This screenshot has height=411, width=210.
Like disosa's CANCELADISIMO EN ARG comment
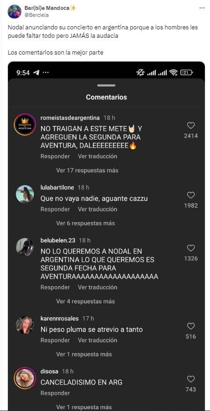point(191,379)
